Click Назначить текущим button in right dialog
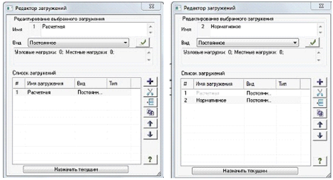The image size is (333, 180). tap(245, 171)
